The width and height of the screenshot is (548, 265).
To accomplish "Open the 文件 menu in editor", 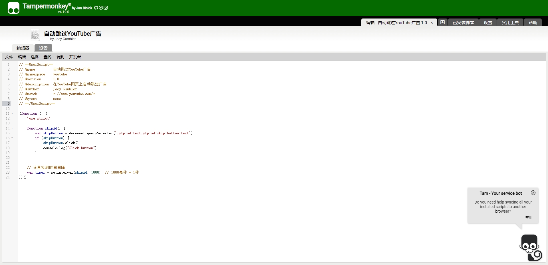I will [9, 57].
